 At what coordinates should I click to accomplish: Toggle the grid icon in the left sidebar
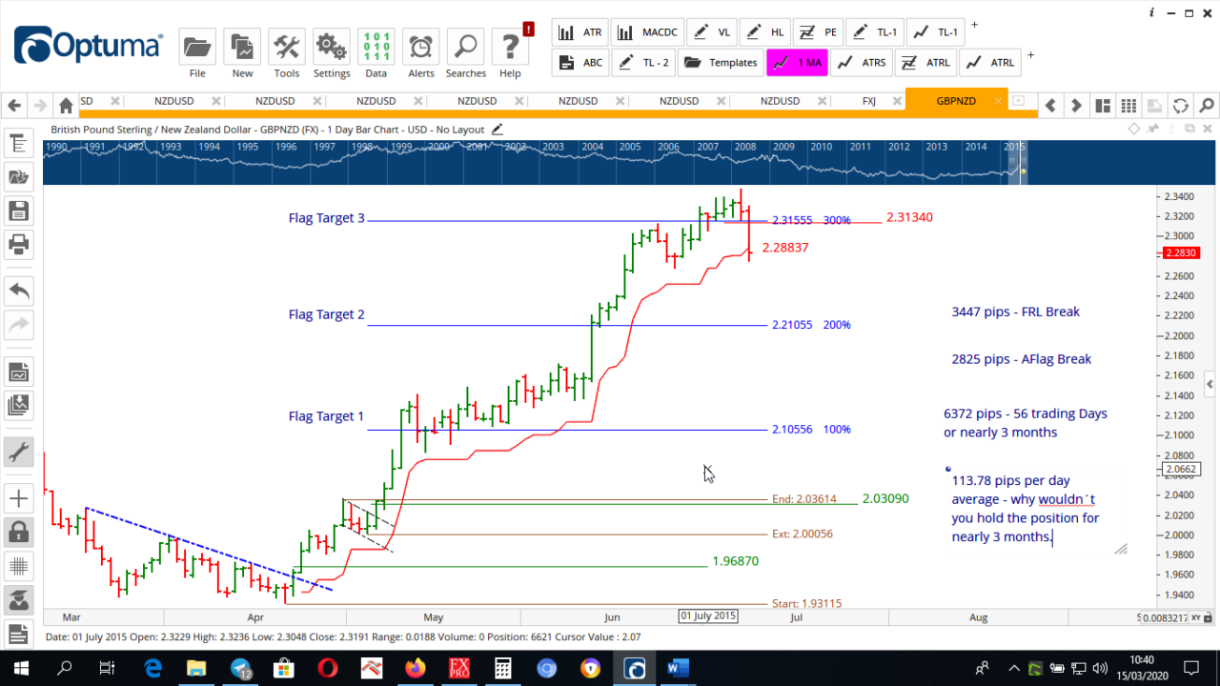18,566
